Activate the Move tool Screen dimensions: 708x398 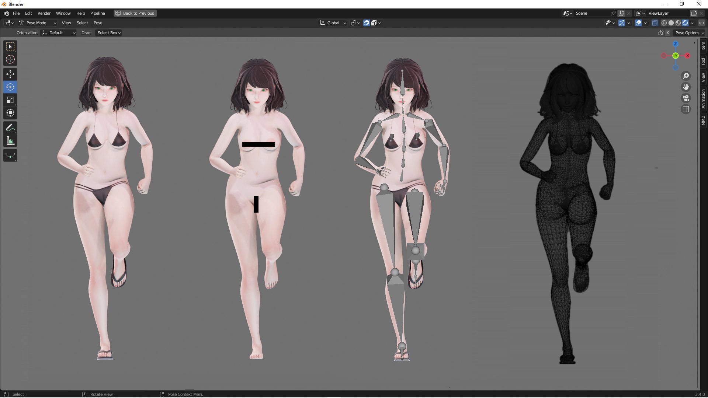click(10, 74)
